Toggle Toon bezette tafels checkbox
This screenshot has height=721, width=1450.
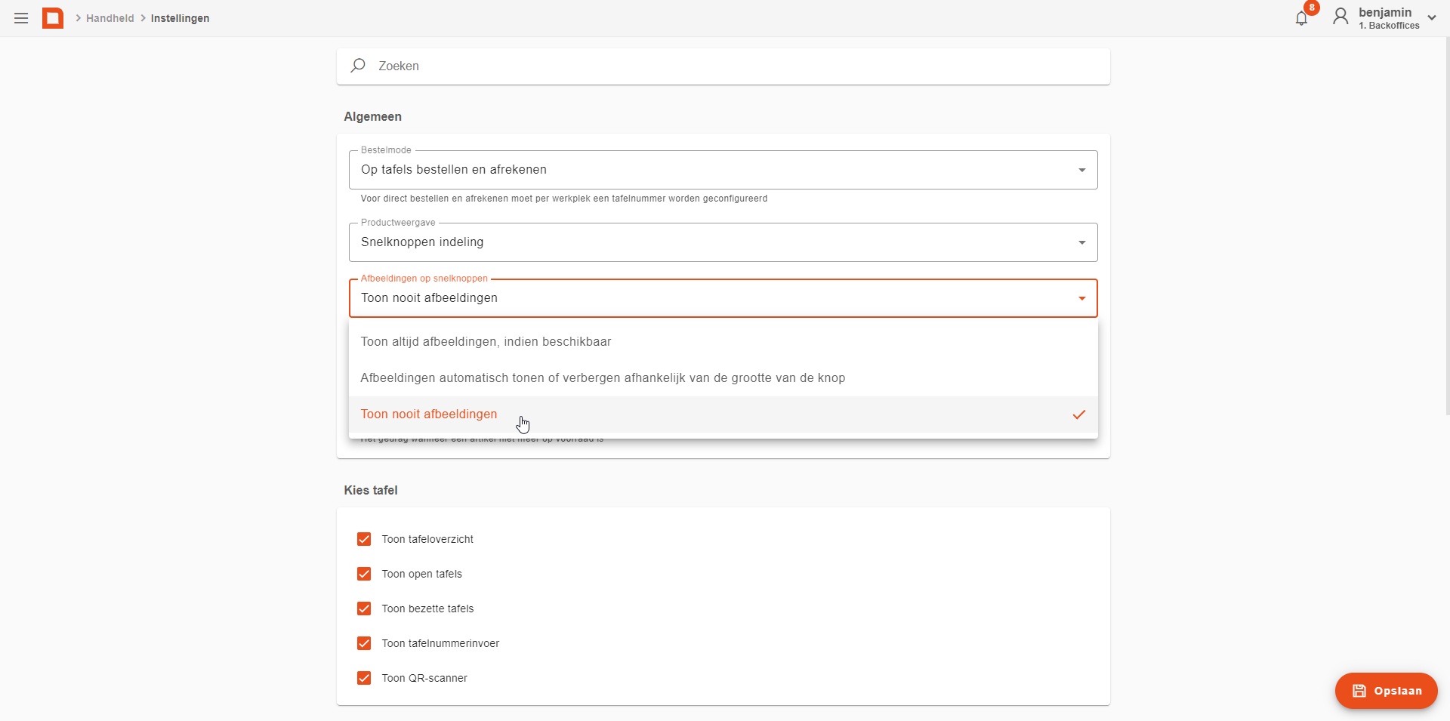pos(364,609)
